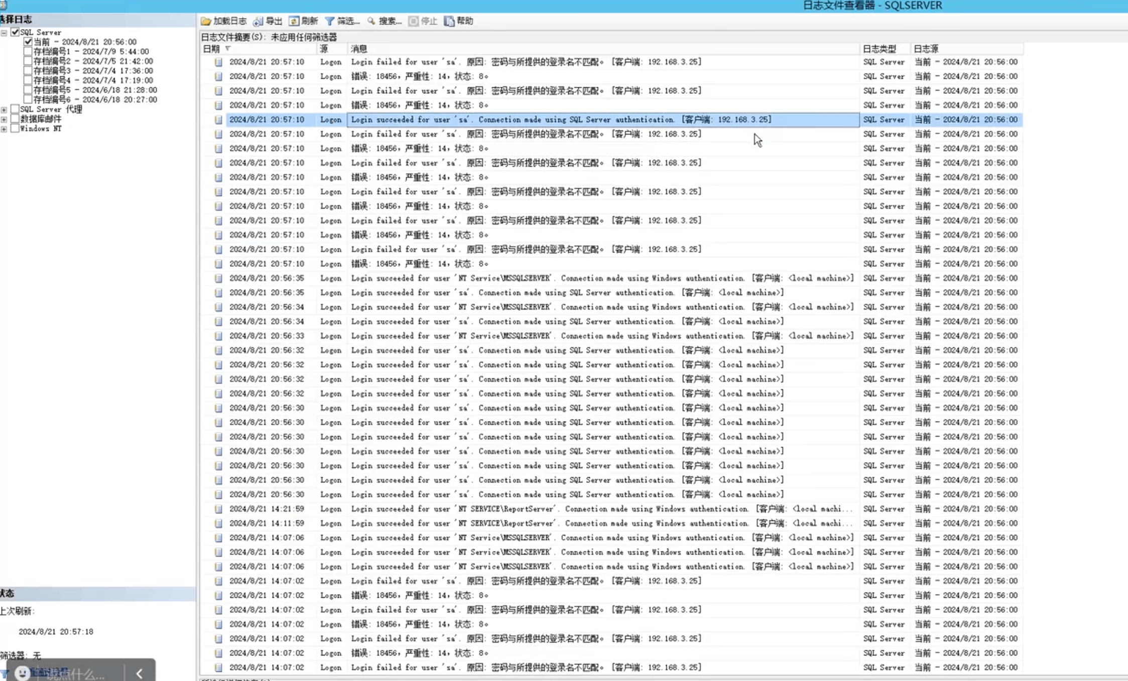Screen dimensions: 1128x681
Task: Click the Stop (停止) toolbar icon
Action: [413, 21]
